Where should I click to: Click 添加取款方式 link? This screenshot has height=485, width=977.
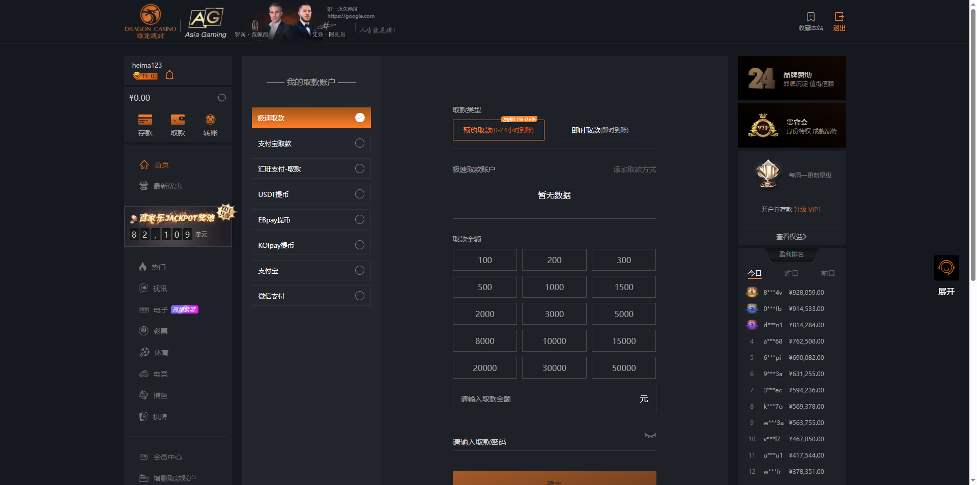(x=634, y=170)
